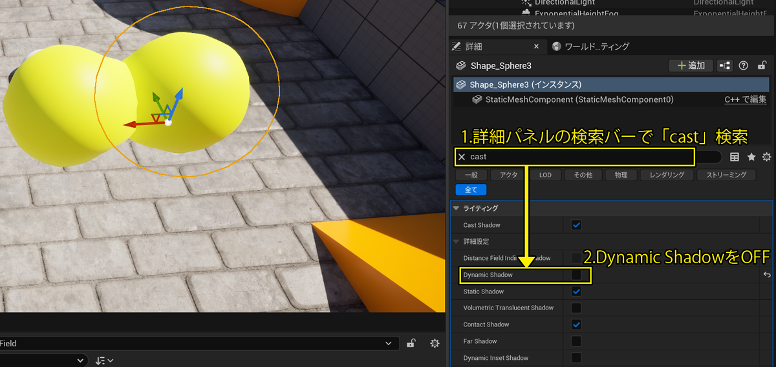Filter by アクタ category
The height and width of the screenshot is (367, 776).
[x=508, y=175]
